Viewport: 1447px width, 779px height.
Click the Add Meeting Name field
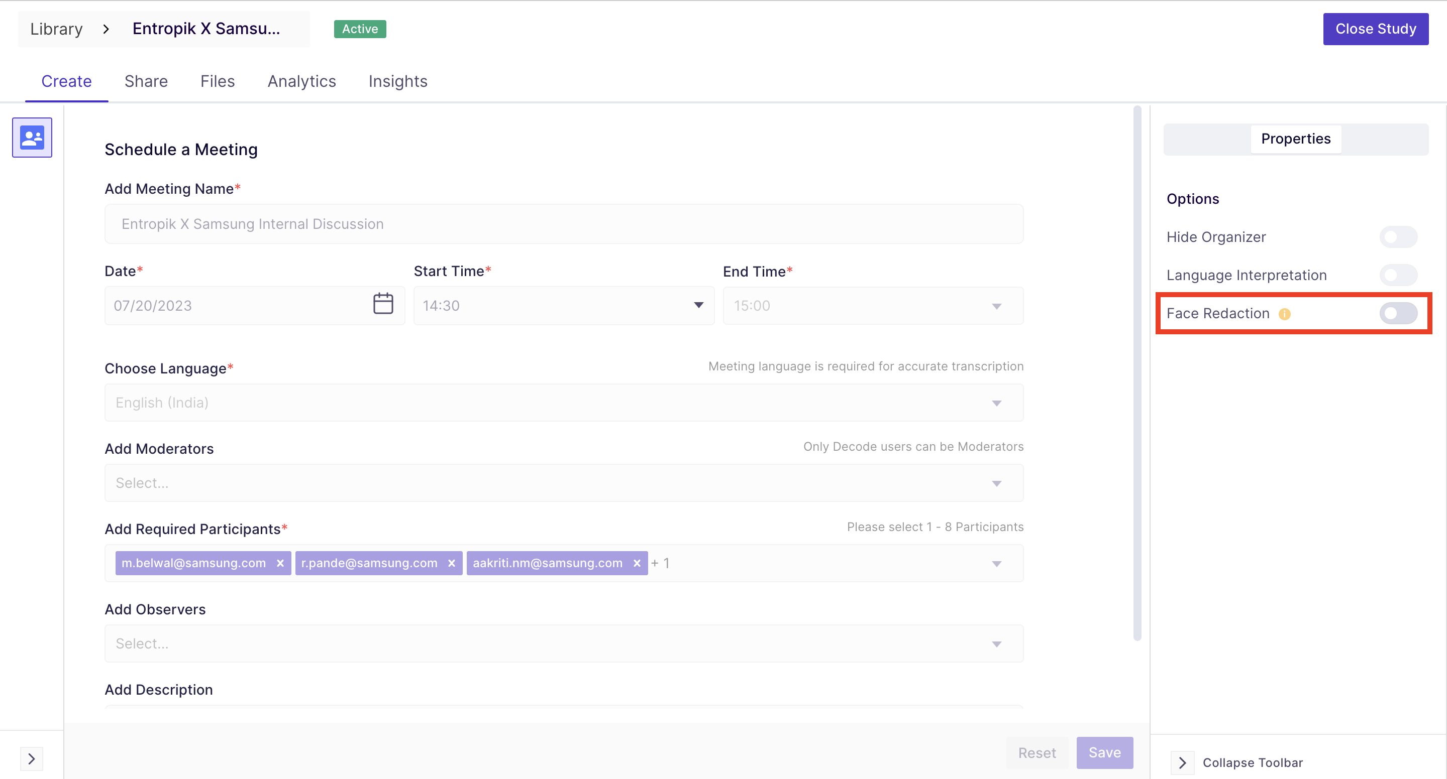564,224
